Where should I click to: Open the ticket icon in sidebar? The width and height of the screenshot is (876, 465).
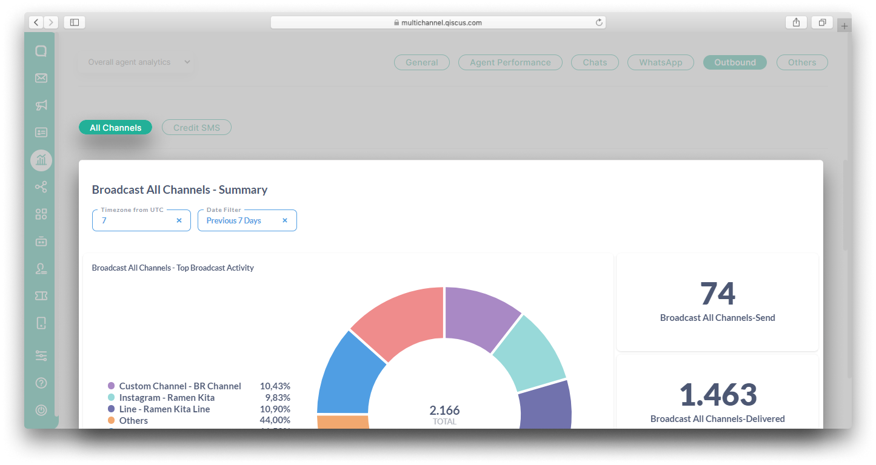[41, 295]
